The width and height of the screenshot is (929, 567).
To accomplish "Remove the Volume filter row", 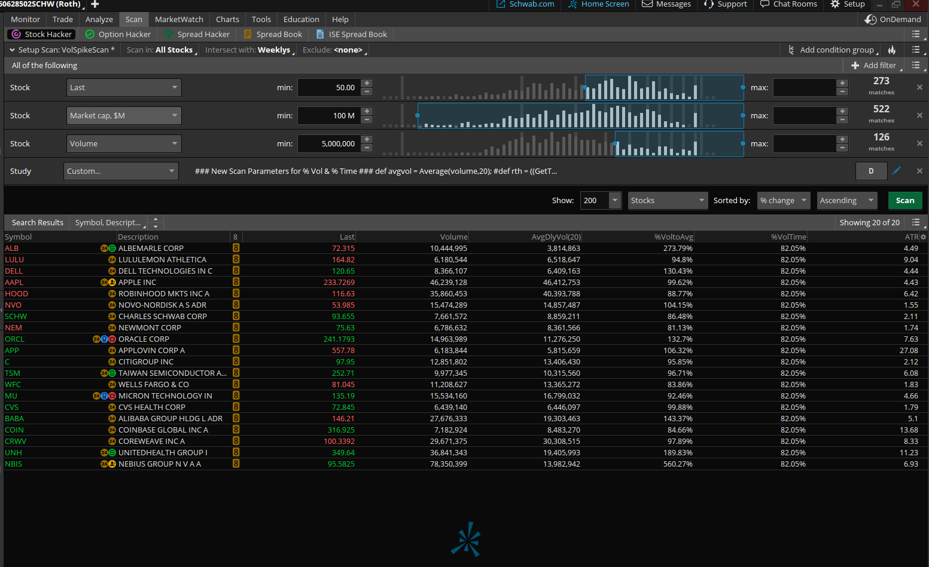I will 919,143.
